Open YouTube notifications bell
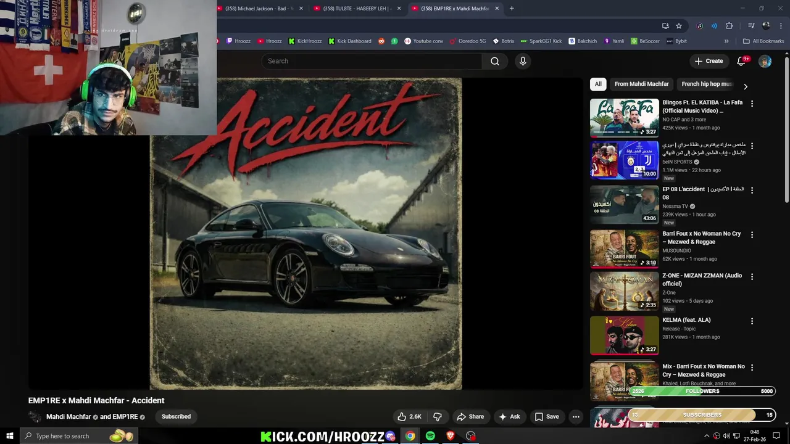 tap(742, 61)
